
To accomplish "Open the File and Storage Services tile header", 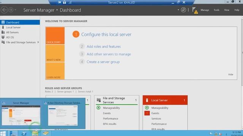I will click(x=117, y=100).
